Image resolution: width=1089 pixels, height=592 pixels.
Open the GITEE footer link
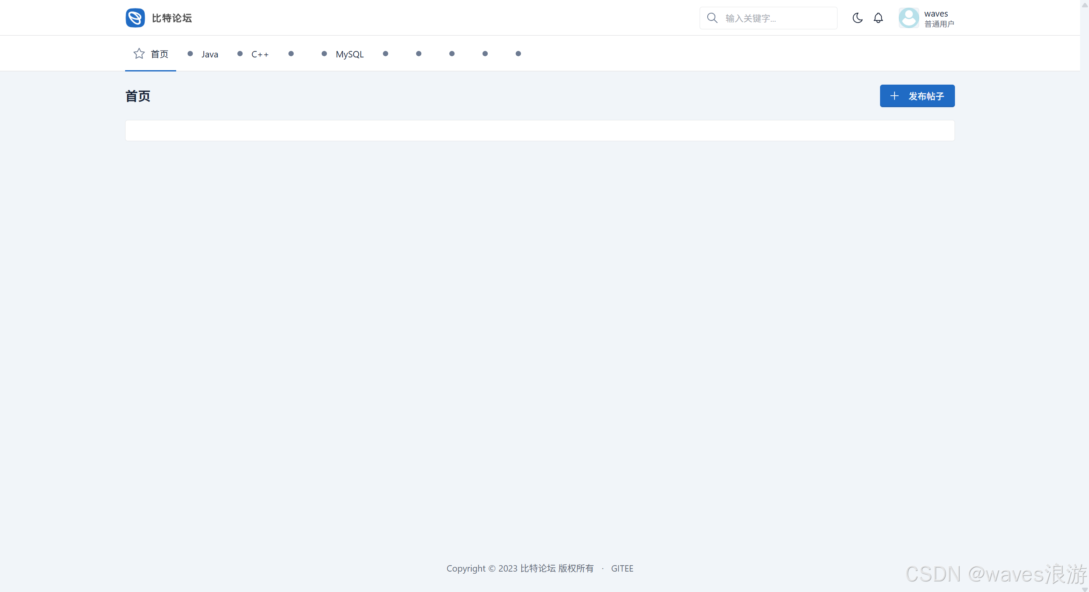point(622,569)
